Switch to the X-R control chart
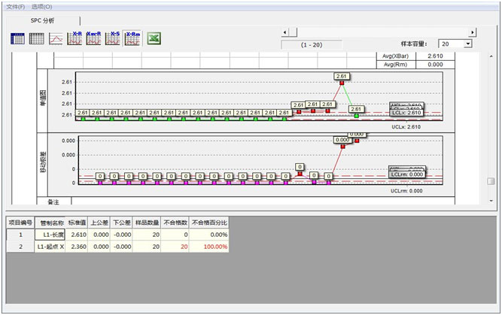Image resolution: width=502 pixels, height=315 pixels. tap(75, 38)
